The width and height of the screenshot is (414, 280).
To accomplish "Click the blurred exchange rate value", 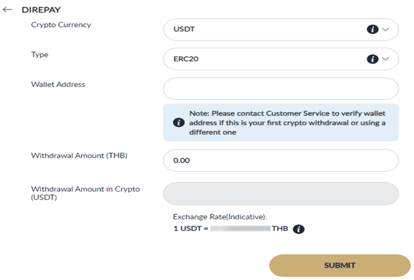I will click(240, 229).
